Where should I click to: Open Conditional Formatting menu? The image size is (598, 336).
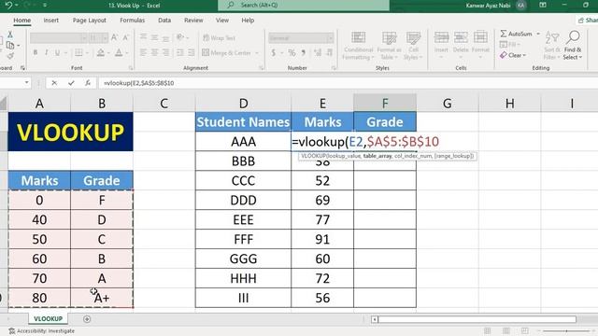[358, 46]
